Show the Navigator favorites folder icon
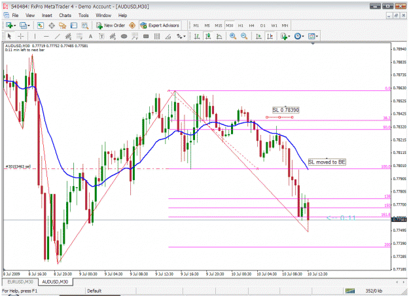Image resolution: width=409 pixels, height=296 pixels. [62, 26]
